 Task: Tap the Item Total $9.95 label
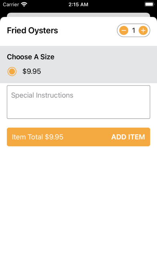38,137
